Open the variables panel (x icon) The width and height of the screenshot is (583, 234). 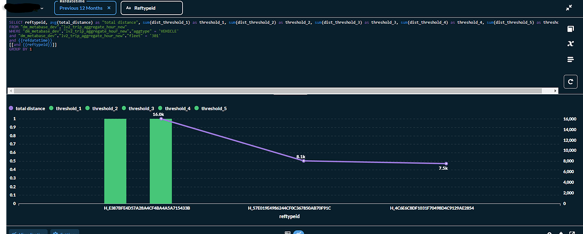point(570,44)
